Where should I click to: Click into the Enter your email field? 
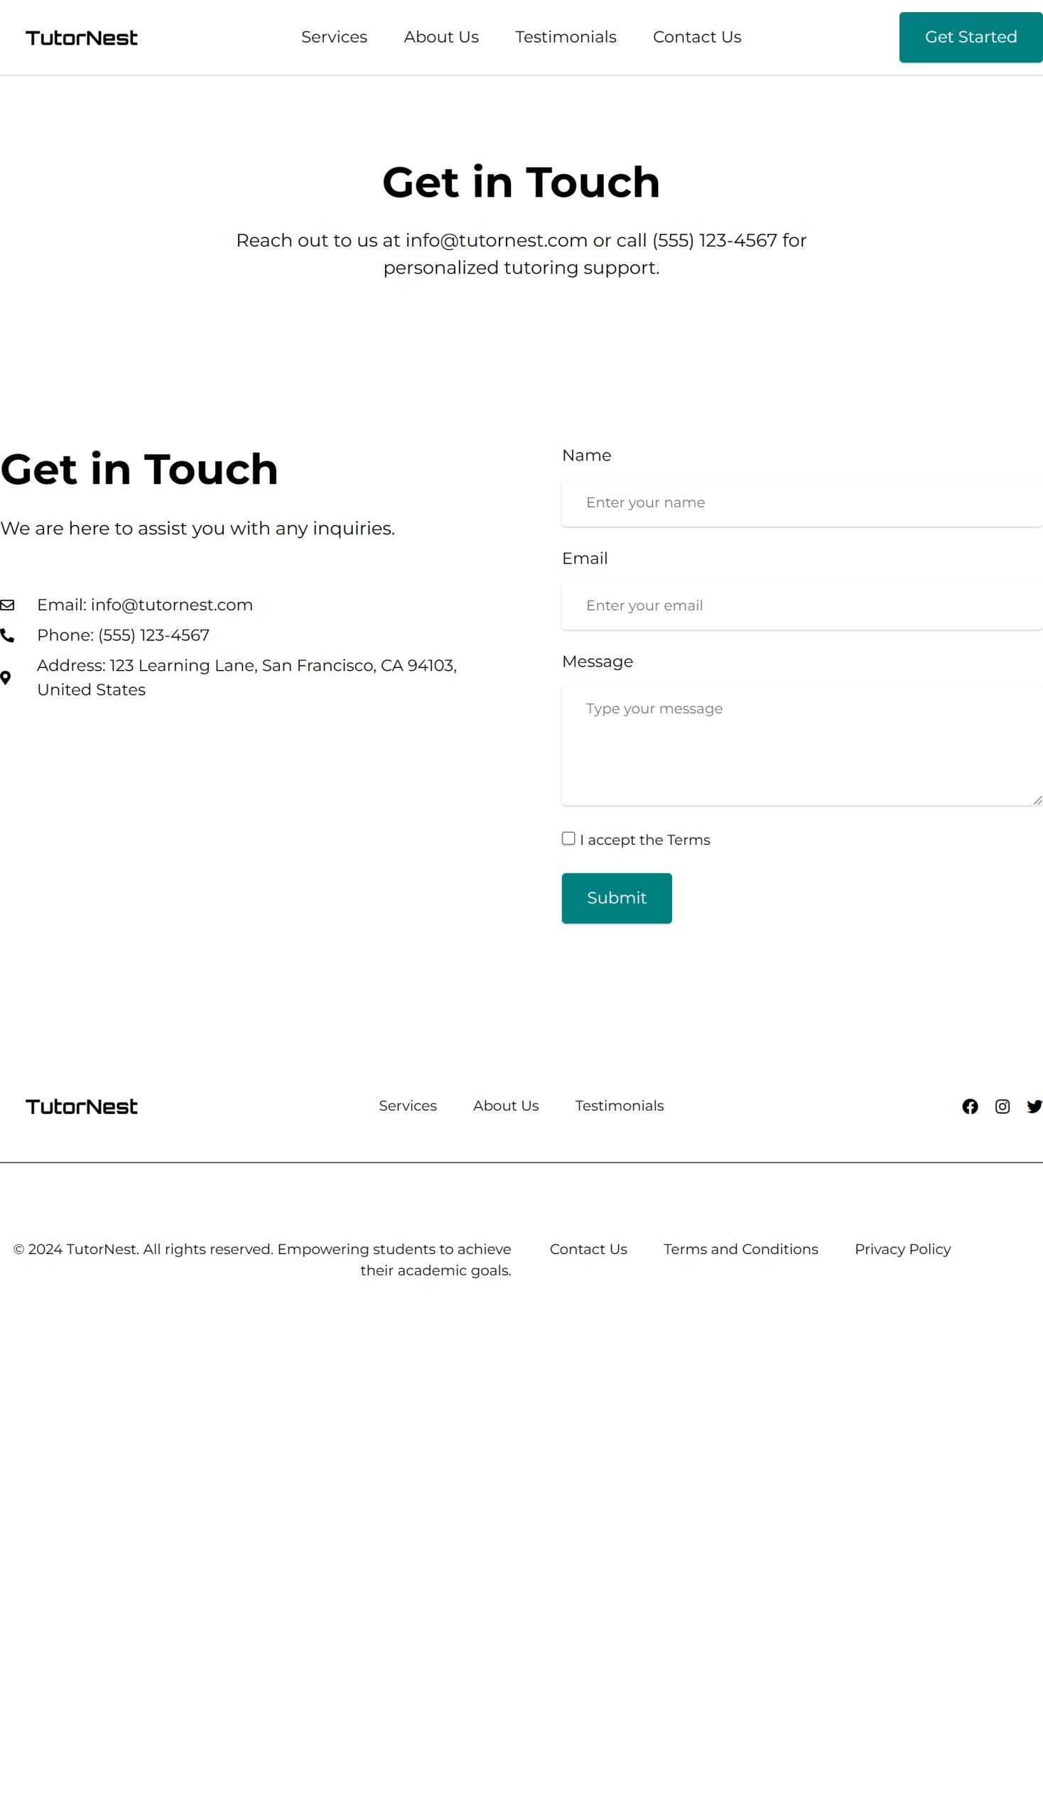pyautogui.click(x=801, y=605)
